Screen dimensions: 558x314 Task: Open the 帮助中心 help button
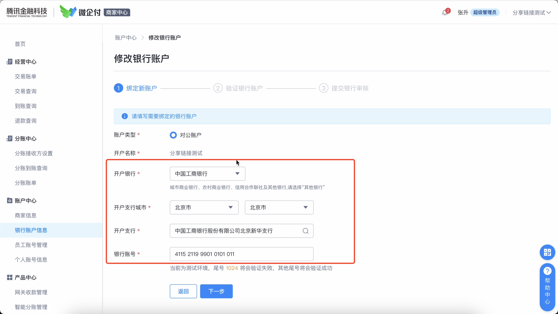(x=547, y=287)
